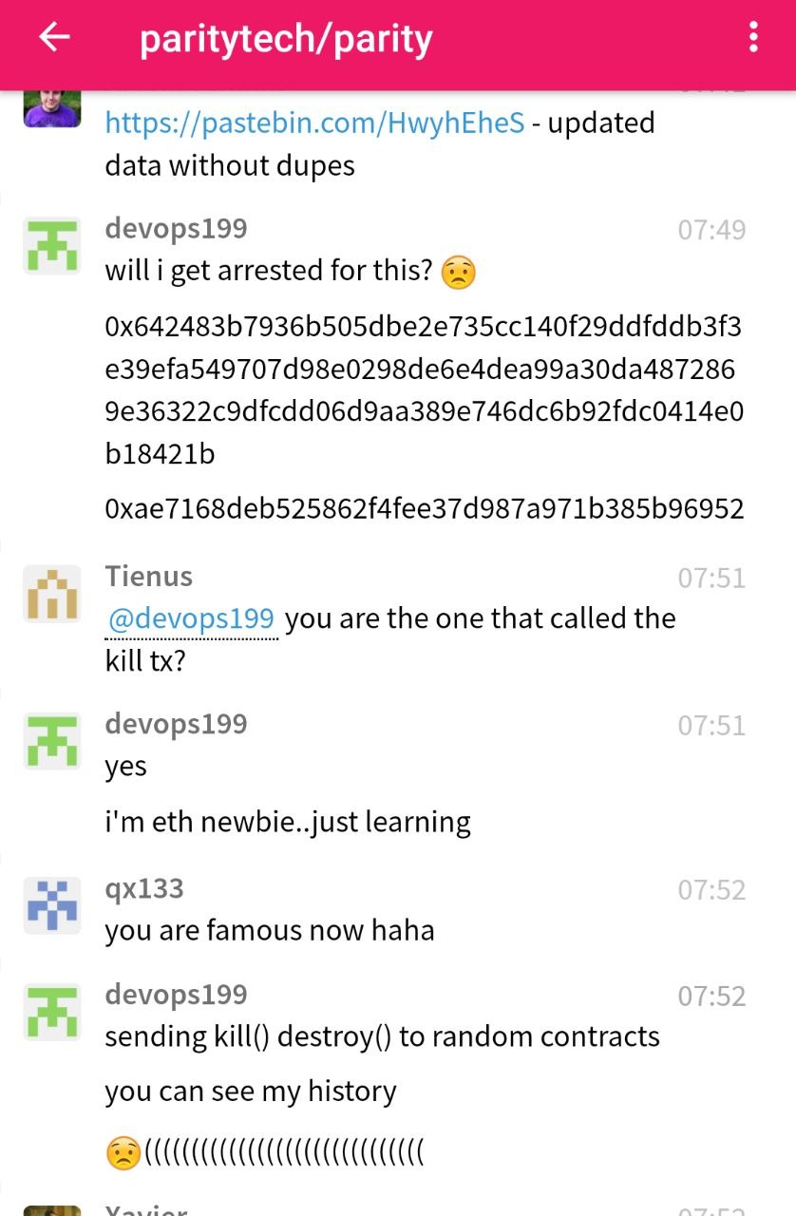Tap the username qx133
Screen dimensions: 796x1216
[144, 889]
